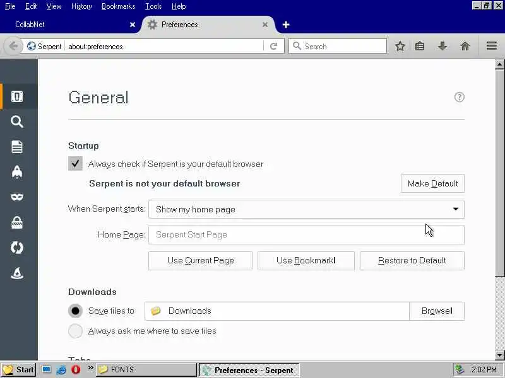Image resolution: width=505 pixels, height=378 pixels.
Task: Open the hamburger menu icon
Action: click(x=492, y=45)
